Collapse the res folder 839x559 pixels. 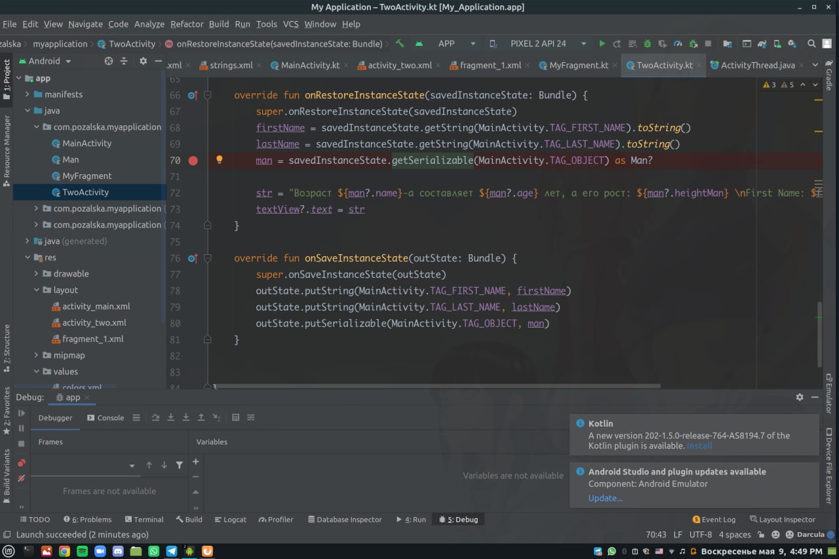pos(28,258)
